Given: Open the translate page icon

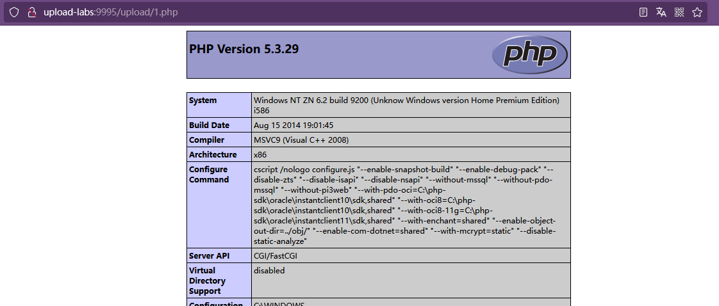Looking at the screenshot, I should 661,12.
